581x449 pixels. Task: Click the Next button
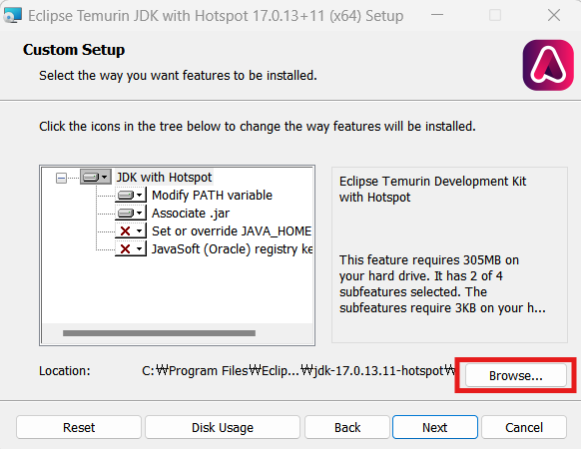pyautogui.click(x=435, y=427)
